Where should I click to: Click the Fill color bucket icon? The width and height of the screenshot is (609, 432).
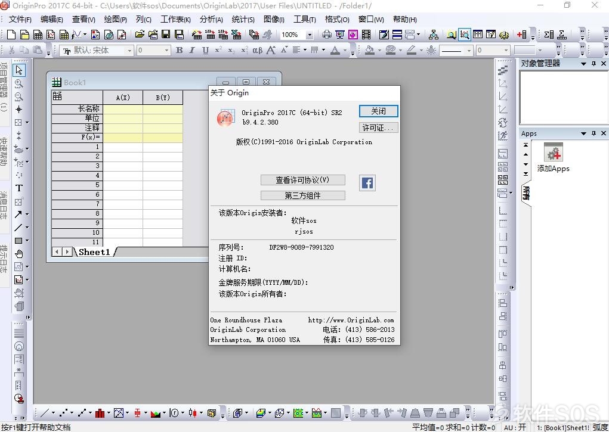tap(370, 50)
